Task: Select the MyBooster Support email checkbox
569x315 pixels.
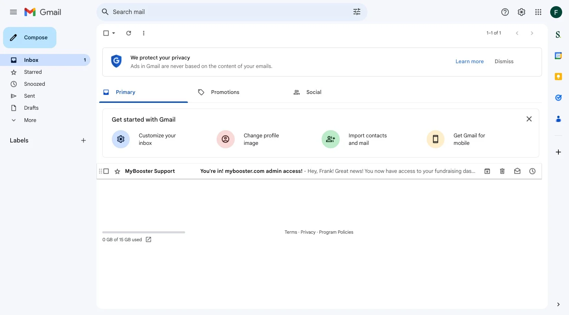Action: (106, 171)
